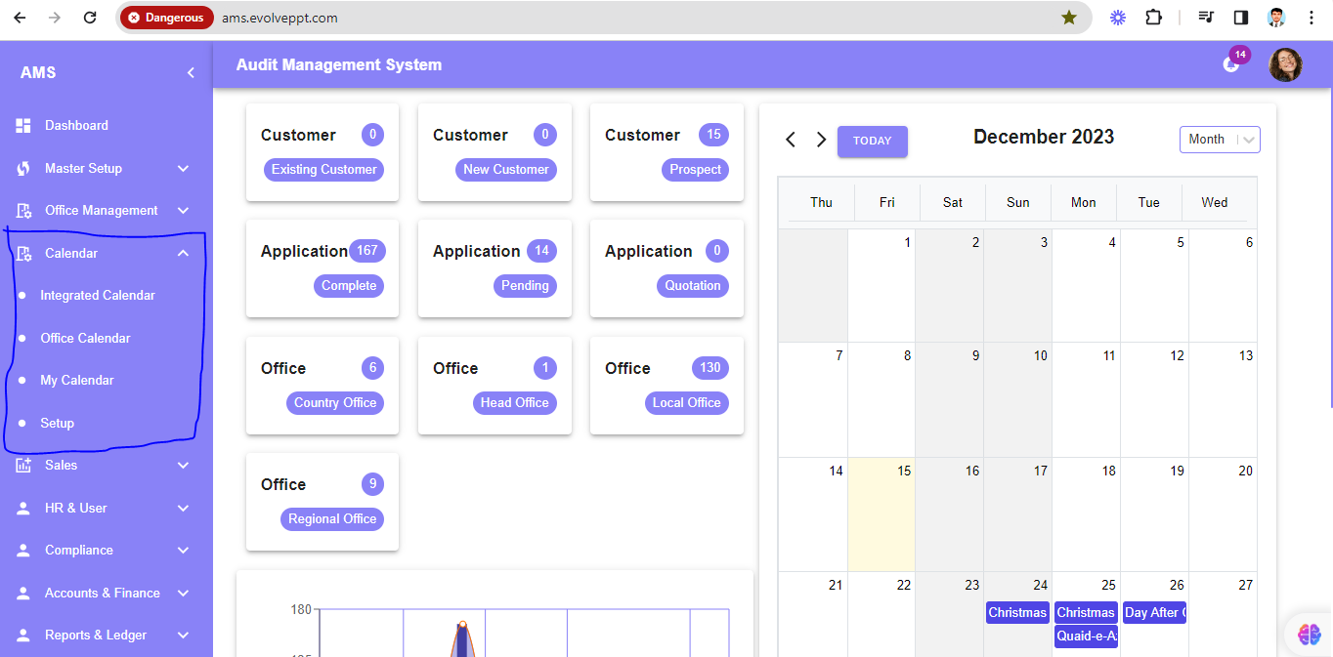Click the Office Management icon
This screenshot has width=1333, height=657.
point(22,210)
